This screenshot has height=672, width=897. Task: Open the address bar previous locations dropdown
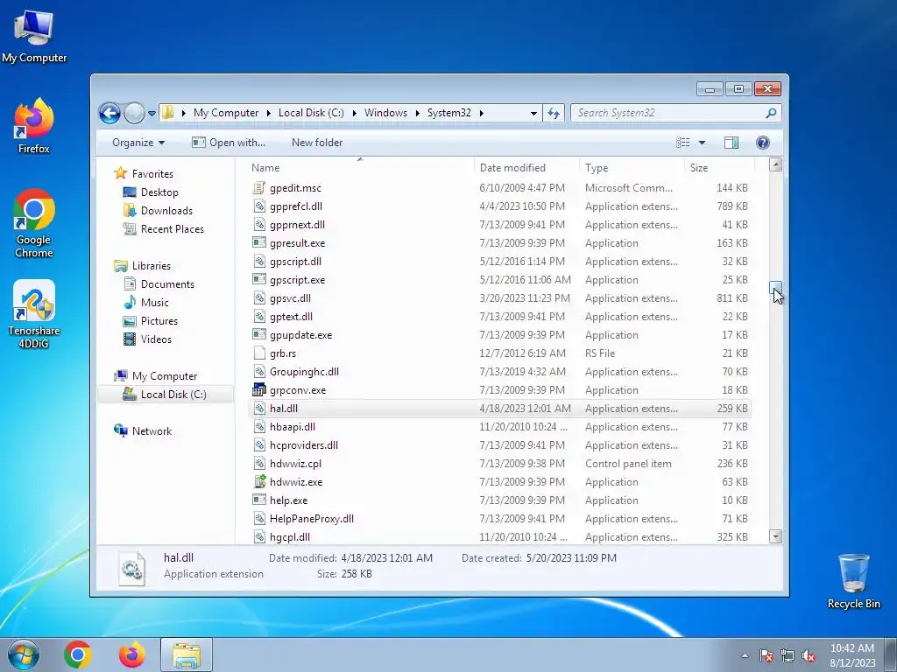tap(533, 113)
